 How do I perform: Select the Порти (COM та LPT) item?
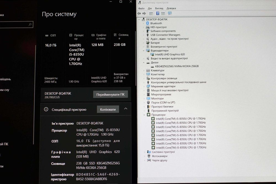point(163,102)
